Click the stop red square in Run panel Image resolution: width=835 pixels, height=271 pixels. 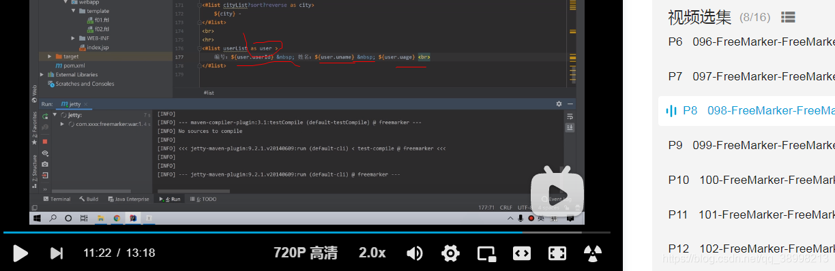(x=45, y=142)
